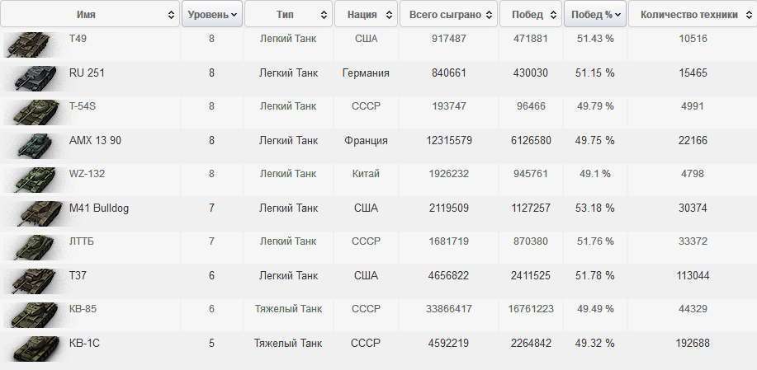Click the КВ-1С tank thumbnail
This screenshot has height=370, width=757.
31,349
